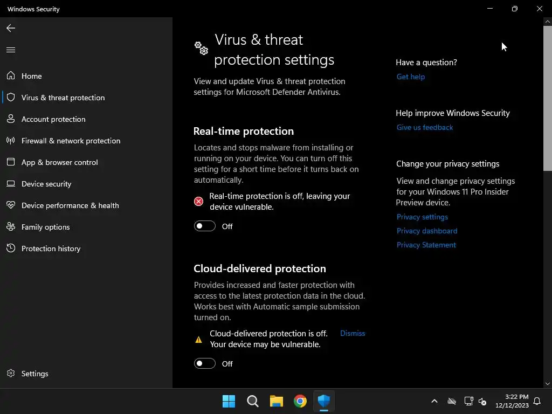Open App & browser control page
The image size is (552, 414).
point(86,162)
